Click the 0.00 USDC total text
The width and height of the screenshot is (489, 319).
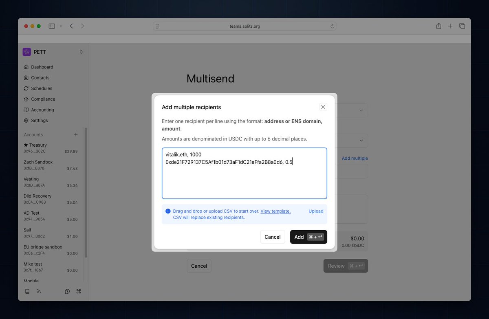point(353,245)
